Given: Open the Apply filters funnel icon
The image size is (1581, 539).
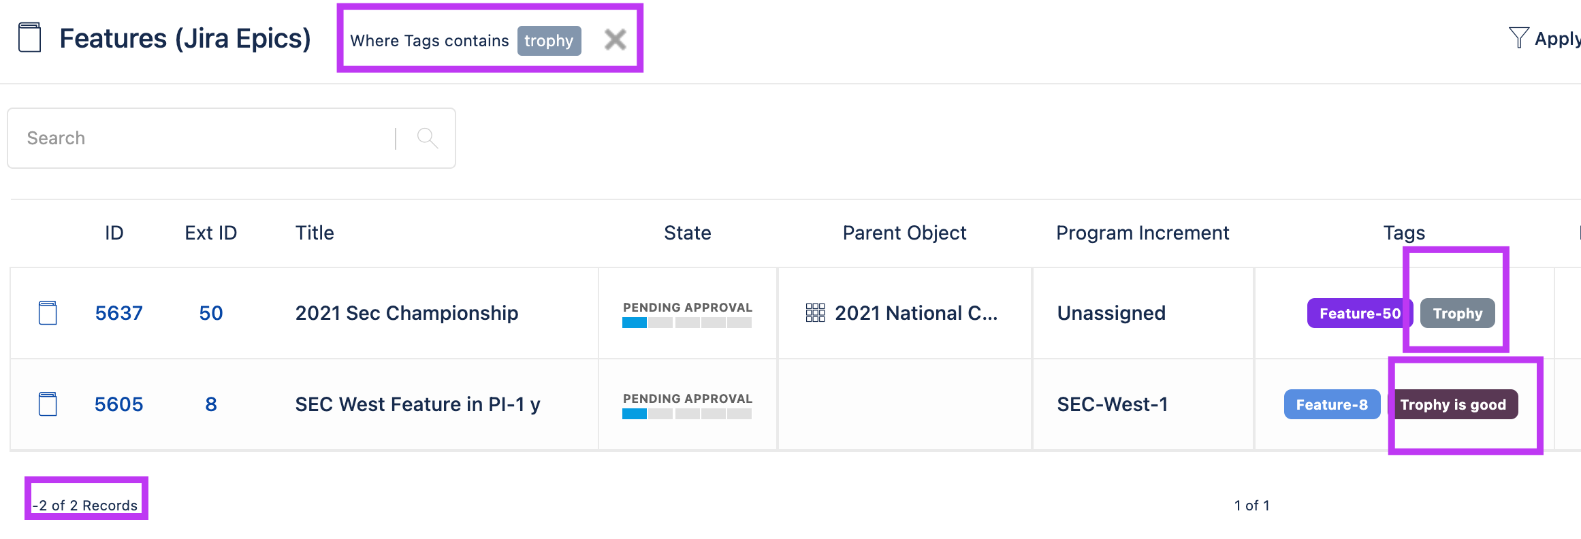Looking at the screenshot, I should tap(1518, 38).
